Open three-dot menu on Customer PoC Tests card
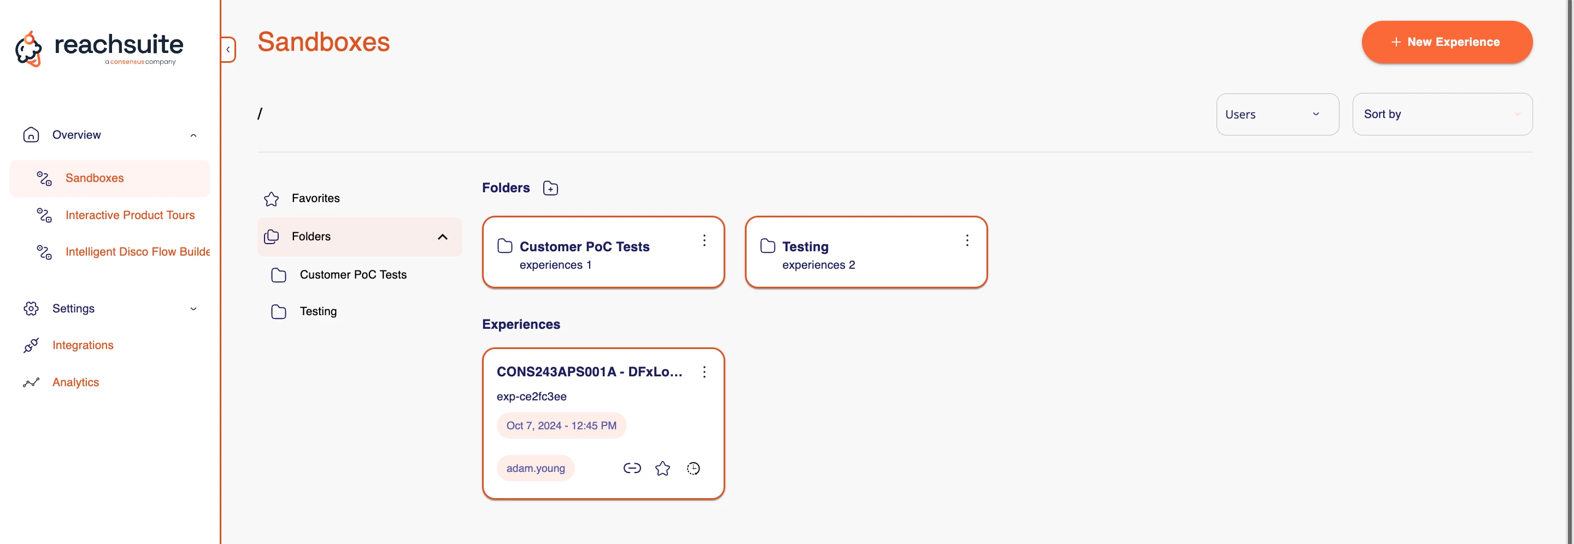The image size is (1574, 544). [x=704, y=240]
